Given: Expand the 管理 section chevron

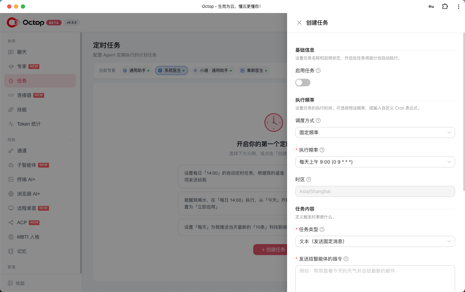Looking at the screenshot, I should click(x=71, y=267).
